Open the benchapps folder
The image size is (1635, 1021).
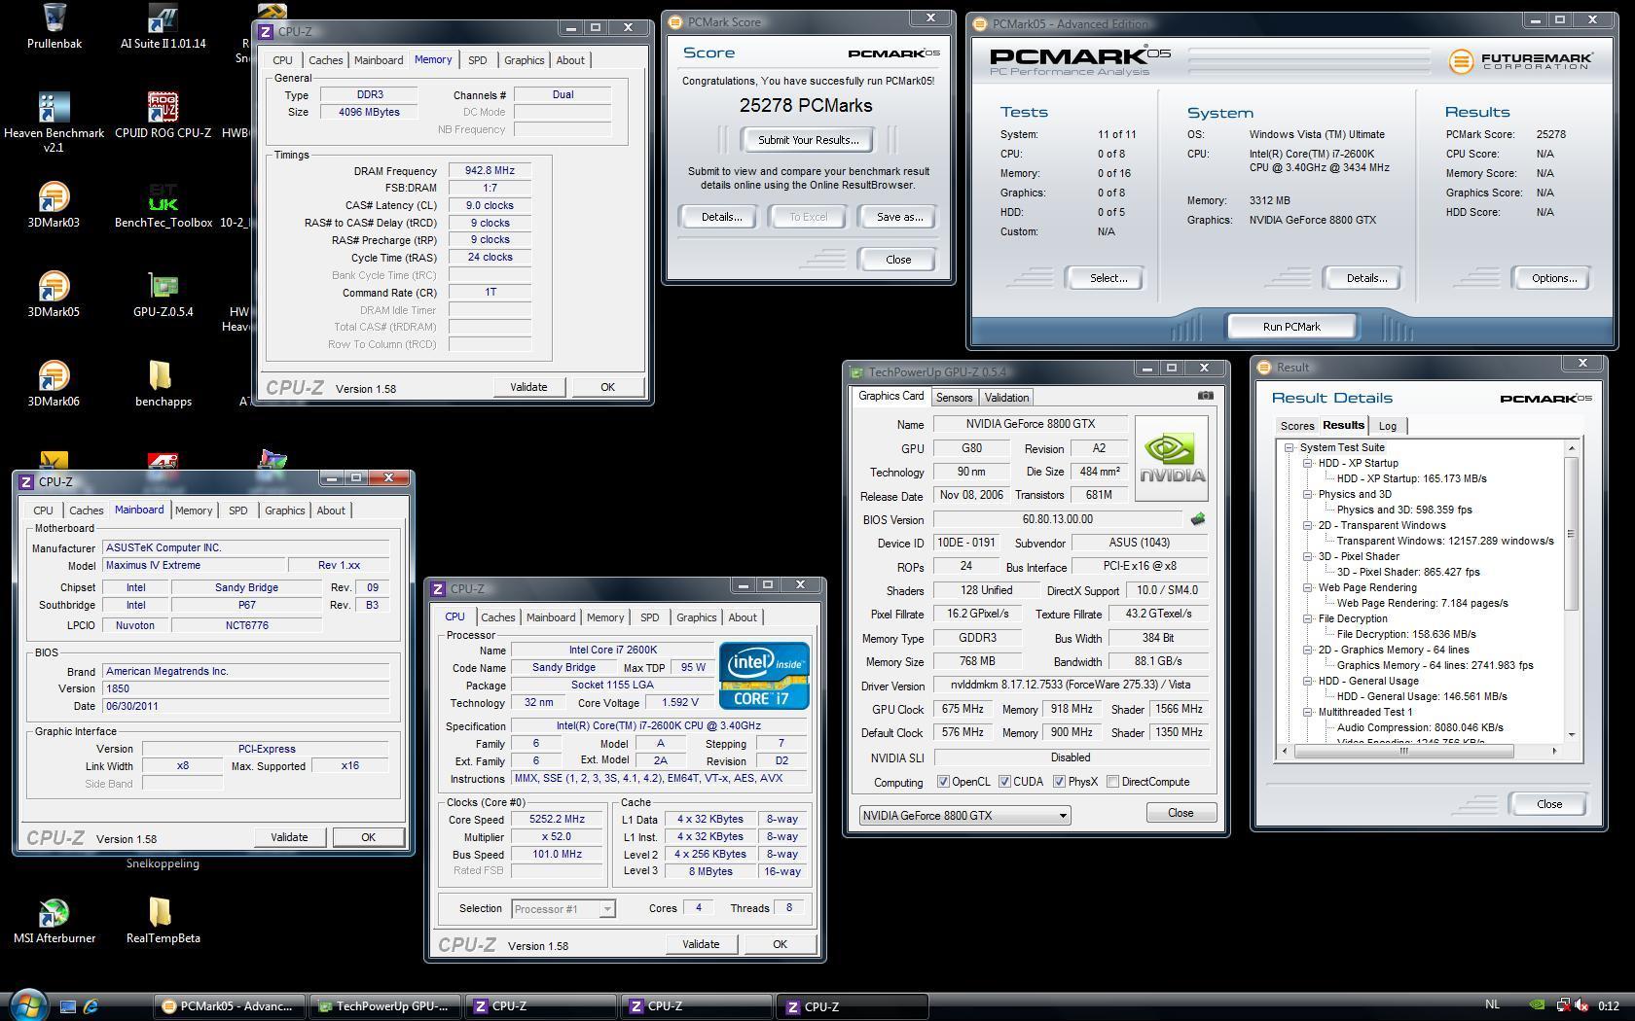[x=163, y=384]
